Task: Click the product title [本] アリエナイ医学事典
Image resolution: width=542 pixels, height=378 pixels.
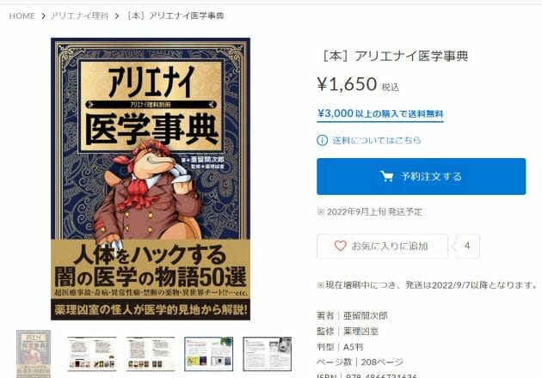Action: coord(395,56)
